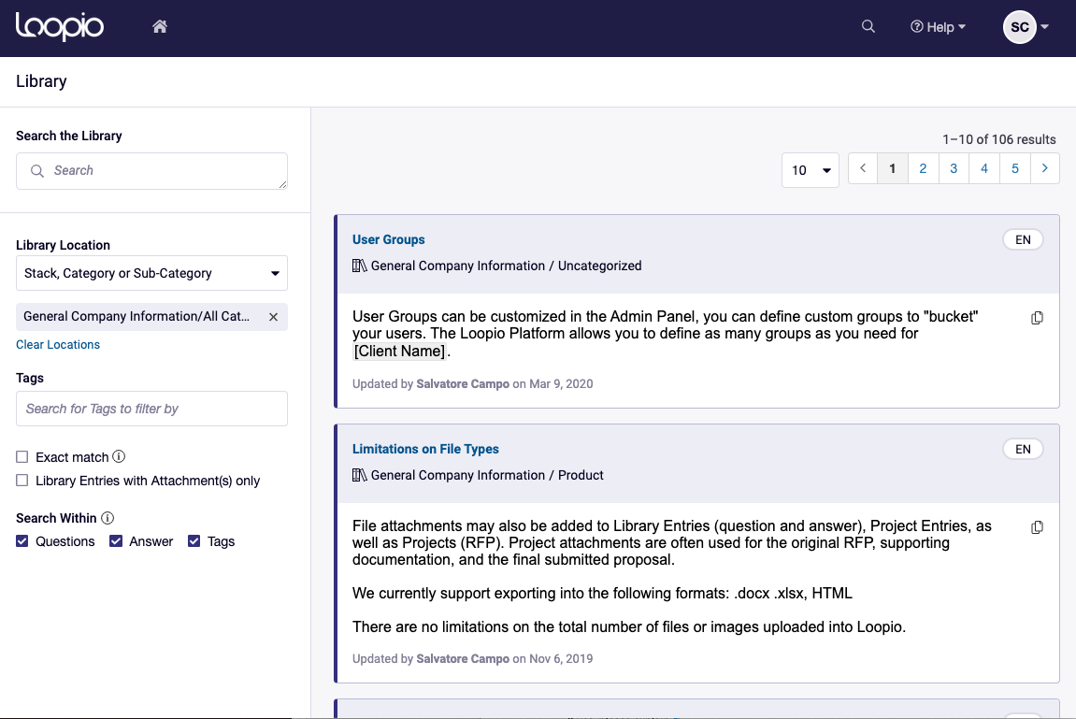Image resolution: width=1076 pixels, height=719 pixels.
Task: Jump to results page 2
Action: [923, 169]
